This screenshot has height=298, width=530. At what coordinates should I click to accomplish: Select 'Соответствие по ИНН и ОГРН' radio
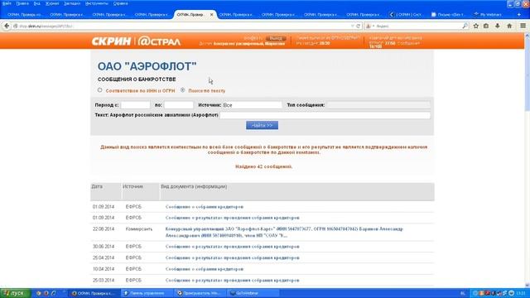pyautogui.click(x=99, y=90)
